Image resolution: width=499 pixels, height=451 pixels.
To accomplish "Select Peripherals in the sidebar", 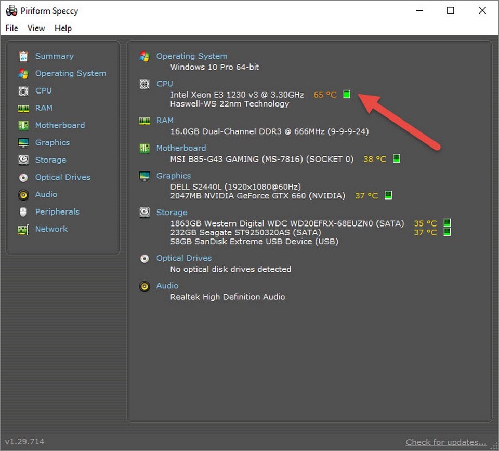I will [57, 212].
